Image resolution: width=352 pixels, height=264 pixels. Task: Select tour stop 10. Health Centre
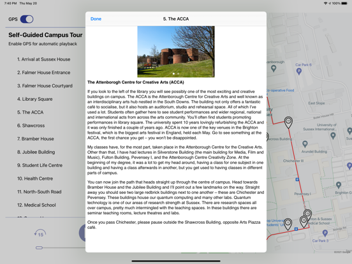click(35, 179)
